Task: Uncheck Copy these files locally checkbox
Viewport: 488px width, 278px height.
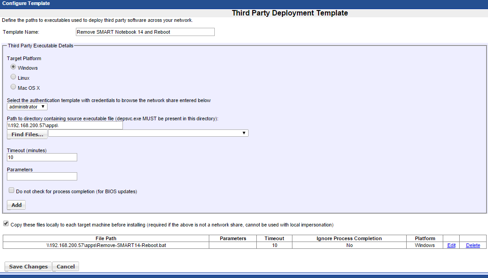Action: [x=6, y=224]
